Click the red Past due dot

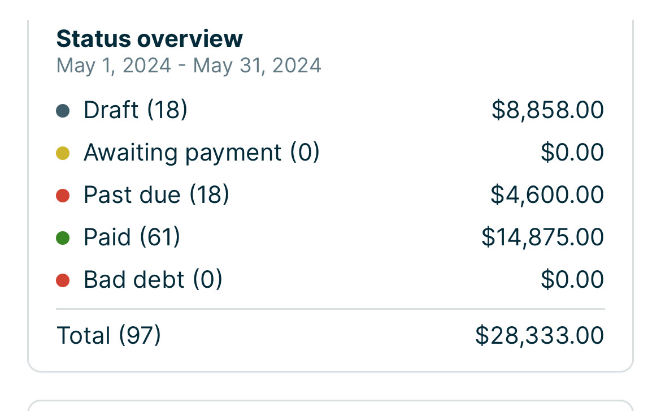[x=63, y=196]
